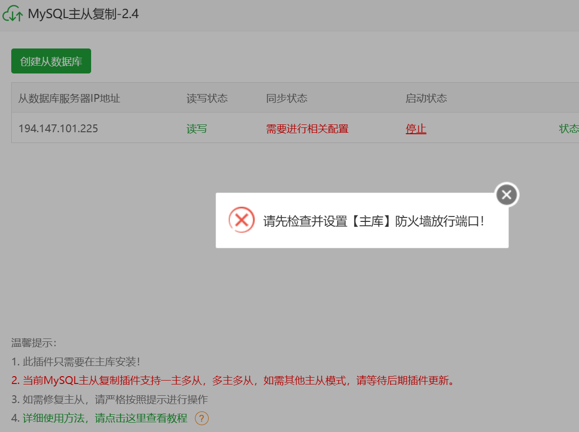This screenshot has height=432, width=579.
Task: Click the 停止 startup status link
Action: [416, 129]
